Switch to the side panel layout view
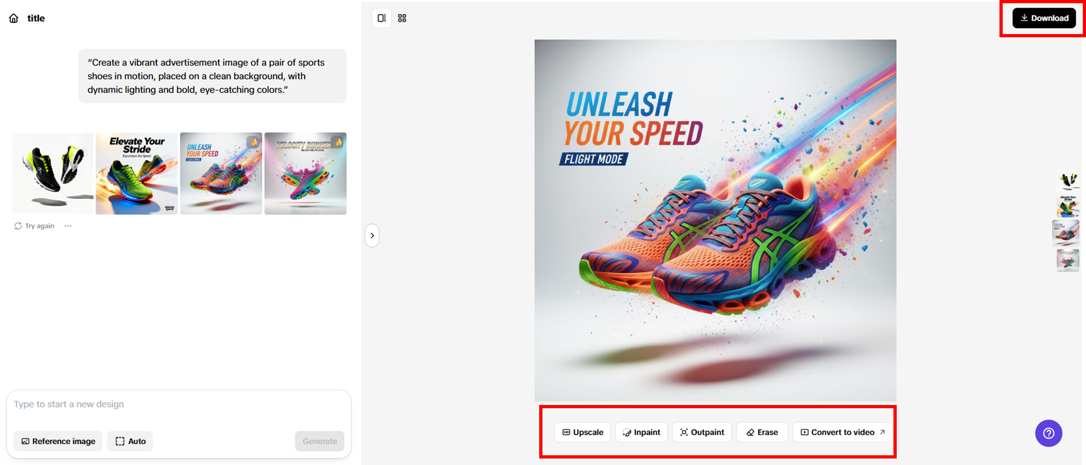The height and width of the screenshot is (465, 1086). click(381, 18)
